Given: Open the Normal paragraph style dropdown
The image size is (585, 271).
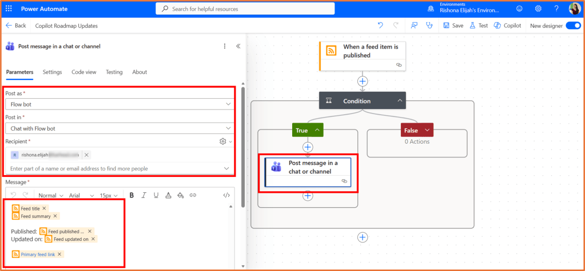Looking at the screenshot, I should 50,196.
